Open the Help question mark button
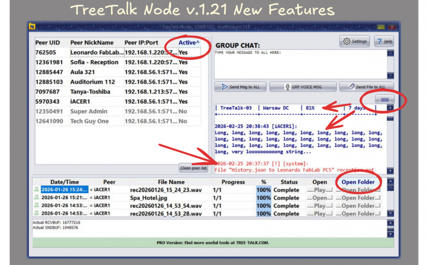The width and height of the screenshot is (428, 265). [384, 41]
